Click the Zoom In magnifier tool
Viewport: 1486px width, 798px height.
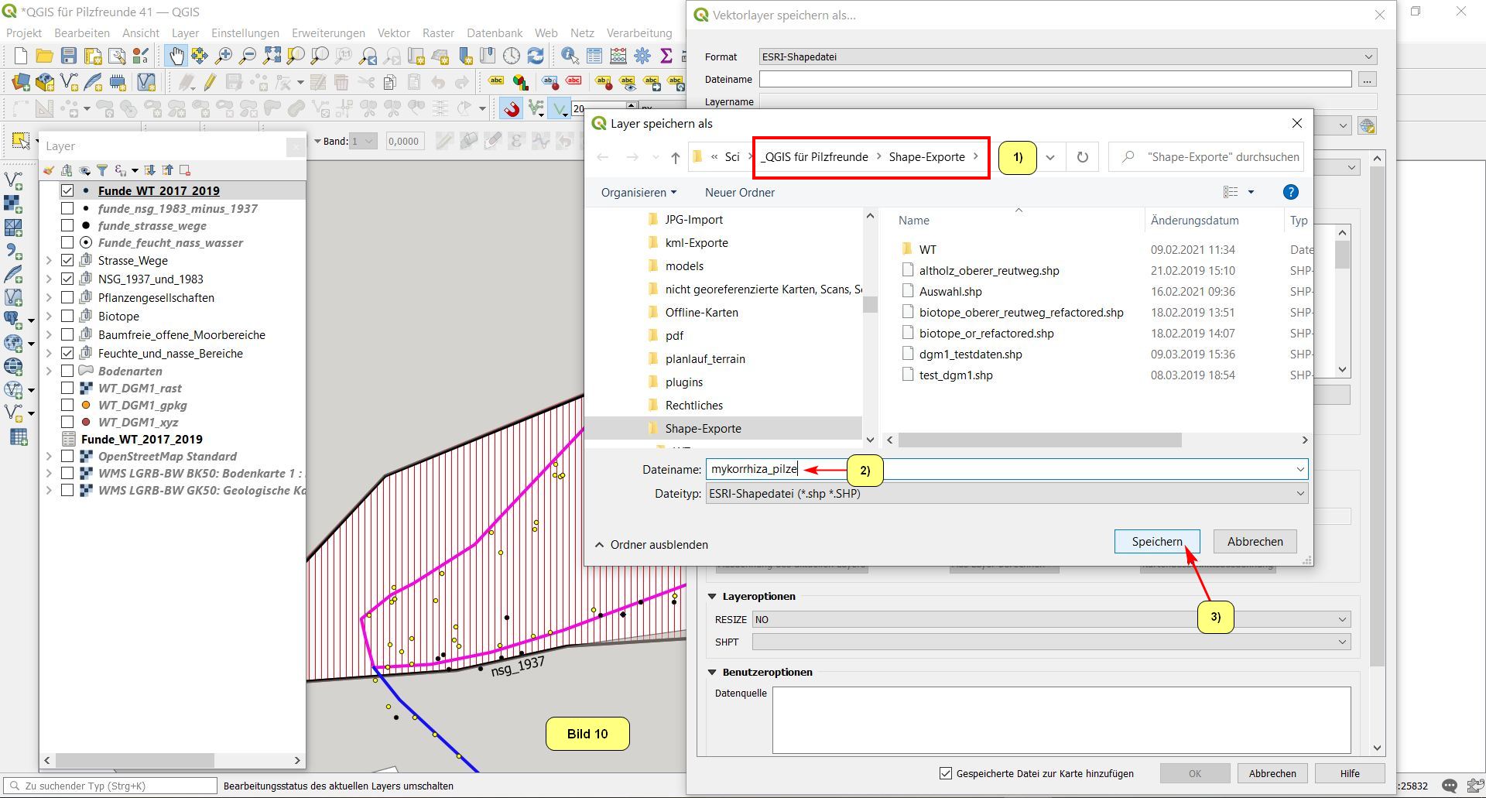224,56
